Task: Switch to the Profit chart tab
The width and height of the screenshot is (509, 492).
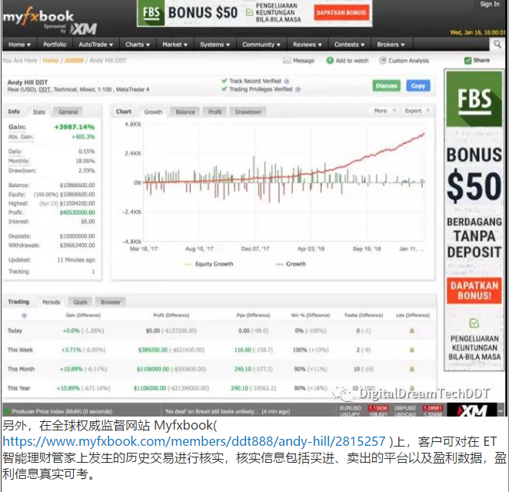Action: [x=215, y=112]
